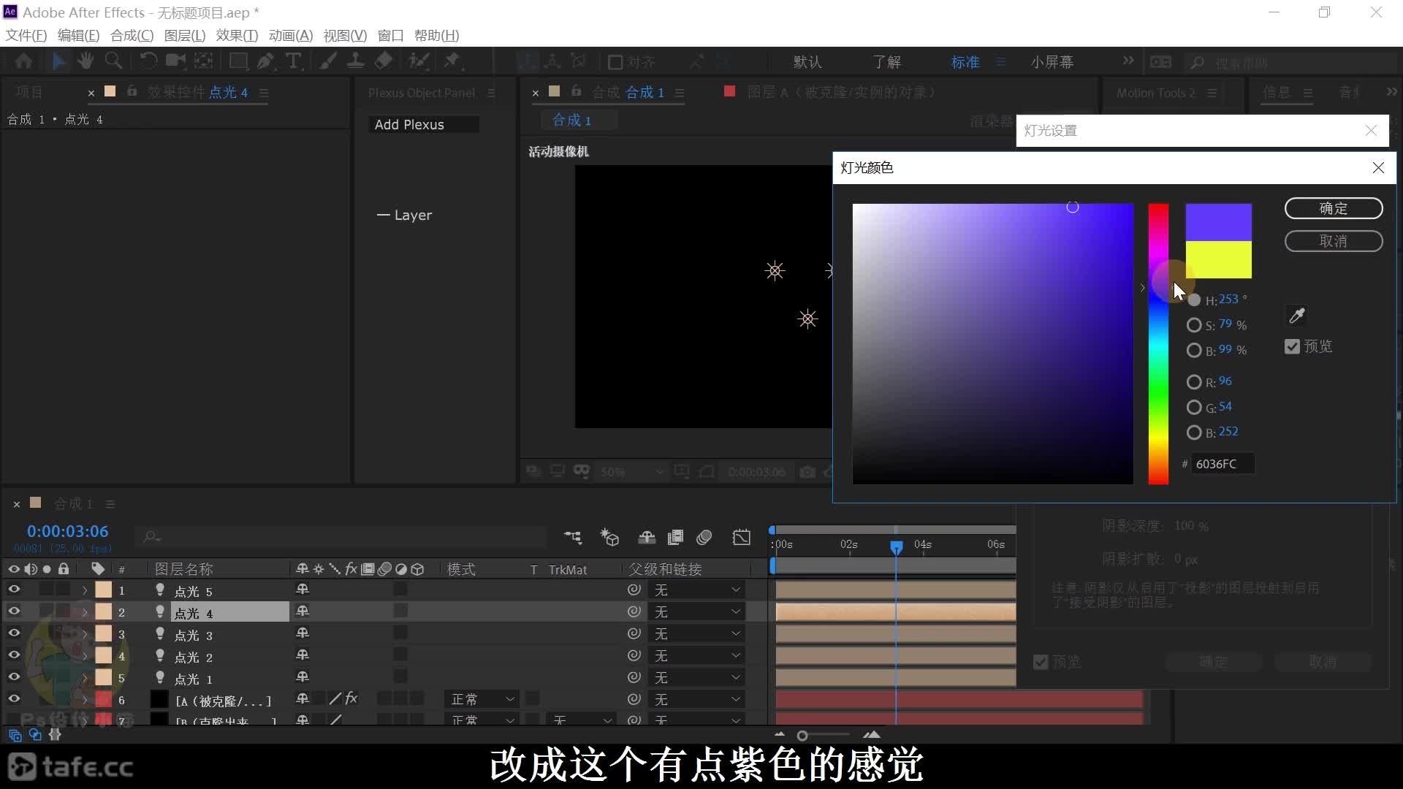Screen dimensions: 1403x789
Task: Show more workspaces chevron
Action: click(x=1128, y=61)
